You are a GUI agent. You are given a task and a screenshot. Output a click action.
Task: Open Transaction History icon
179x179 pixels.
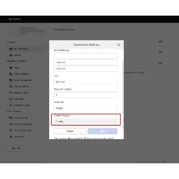click(11, 105)
